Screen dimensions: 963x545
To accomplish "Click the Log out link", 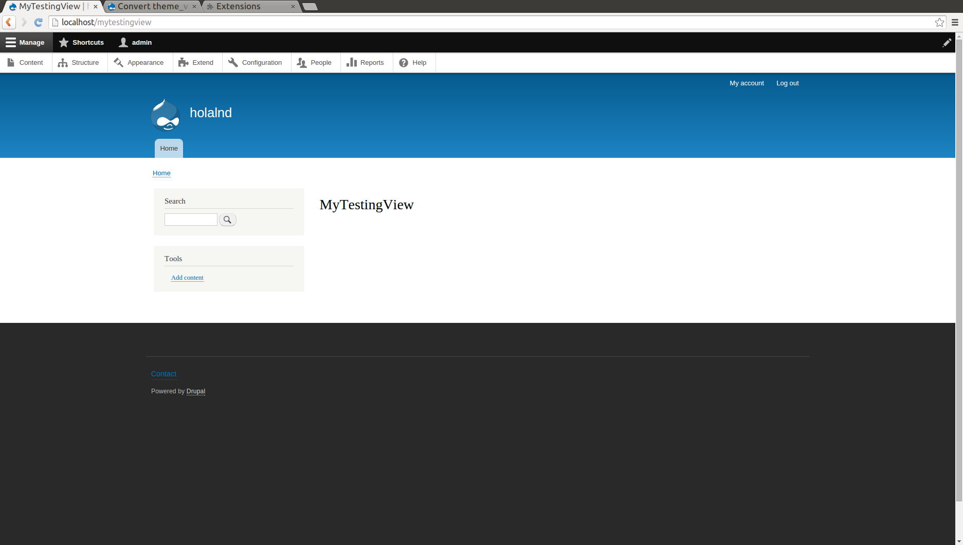I will pyautogui.click(x=787, y=83).
